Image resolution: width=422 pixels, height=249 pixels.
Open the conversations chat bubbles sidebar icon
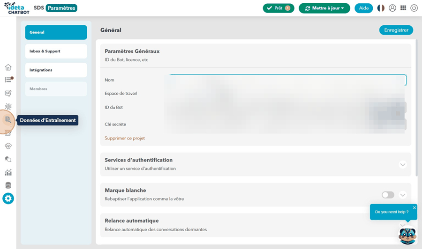pyautogui.click(x=8, y=159)
